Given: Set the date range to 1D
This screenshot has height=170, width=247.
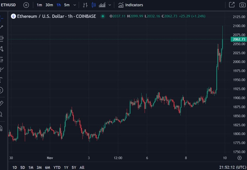Looking at the screenshot, I should (15, 167).
